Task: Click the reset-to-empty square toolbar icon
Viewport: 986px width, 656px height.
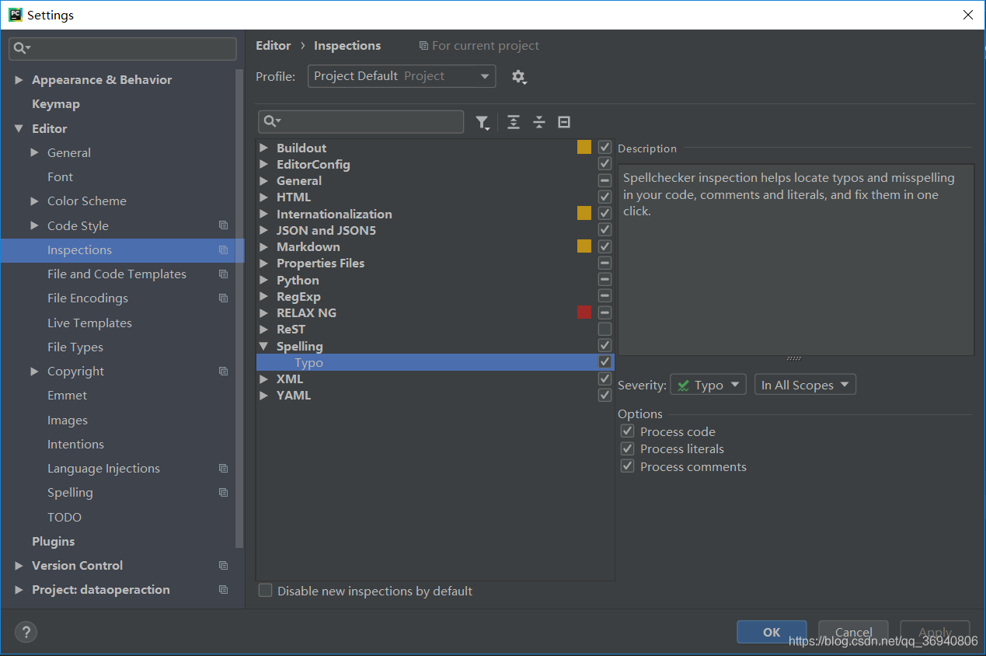Action: pos(564,122)
